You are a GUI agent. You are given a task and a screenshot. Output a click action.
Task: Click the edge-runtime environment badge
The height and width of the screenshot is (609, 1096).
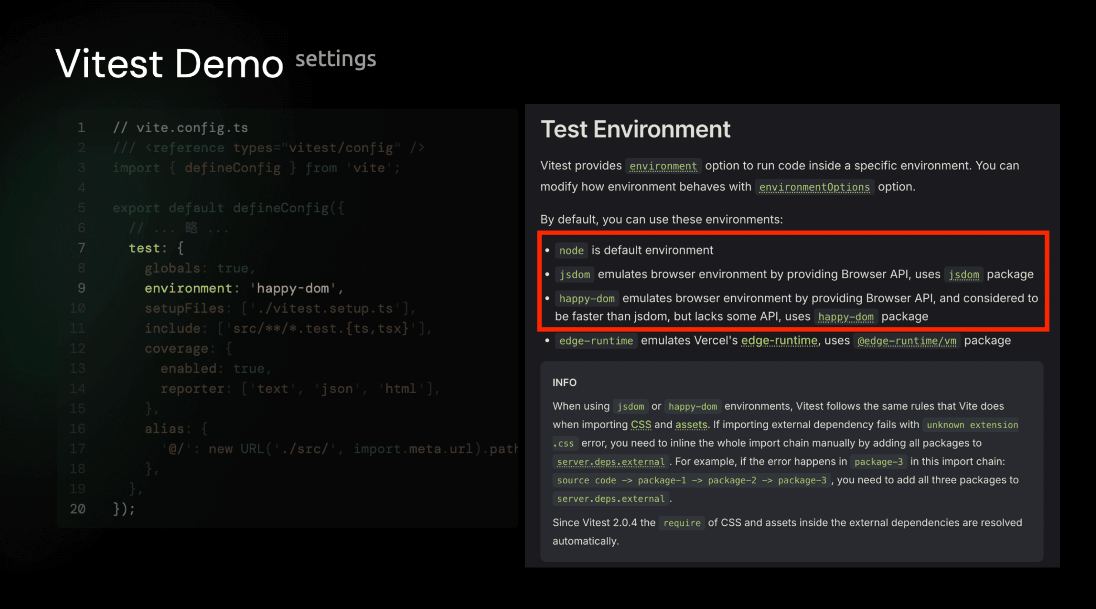click(596, 340)
